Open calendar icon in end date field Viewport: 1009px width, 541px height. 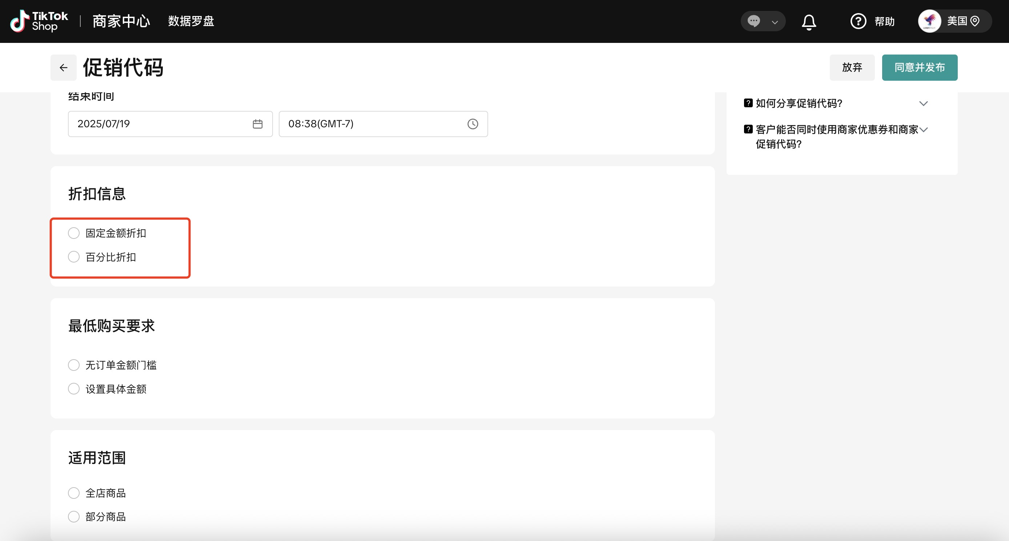tap(257, 124)
